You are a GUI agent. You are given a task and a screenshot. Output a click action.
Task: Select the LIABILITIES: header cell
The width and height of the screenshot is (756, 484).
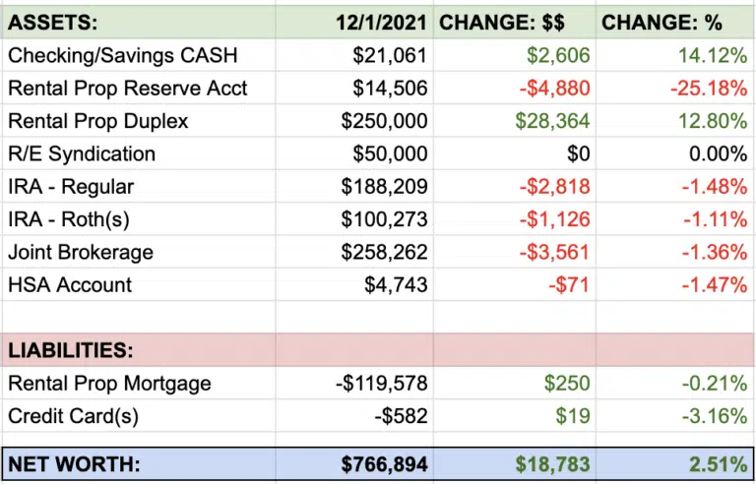71,350
